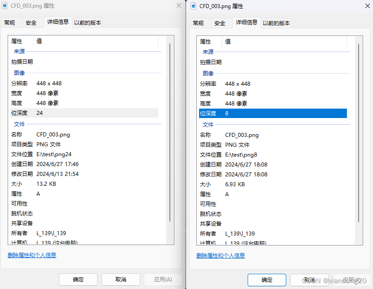Select the 大小 6.93 KB row
The height and width of the screenshot is (289, 373).
click(x=273, y=184)
